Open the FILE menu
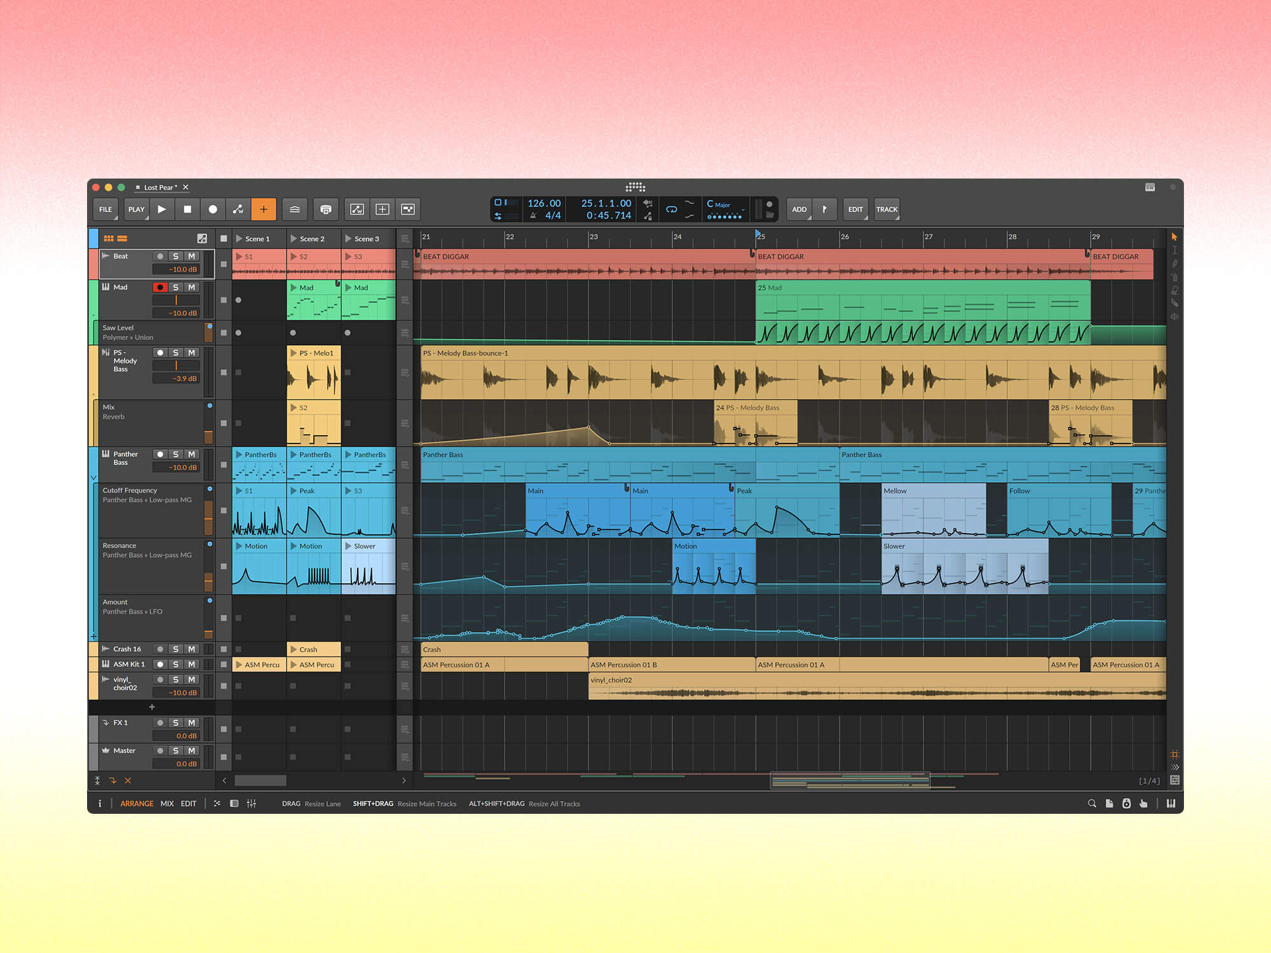Screen dimensions: 1271x953 [105, 209]
